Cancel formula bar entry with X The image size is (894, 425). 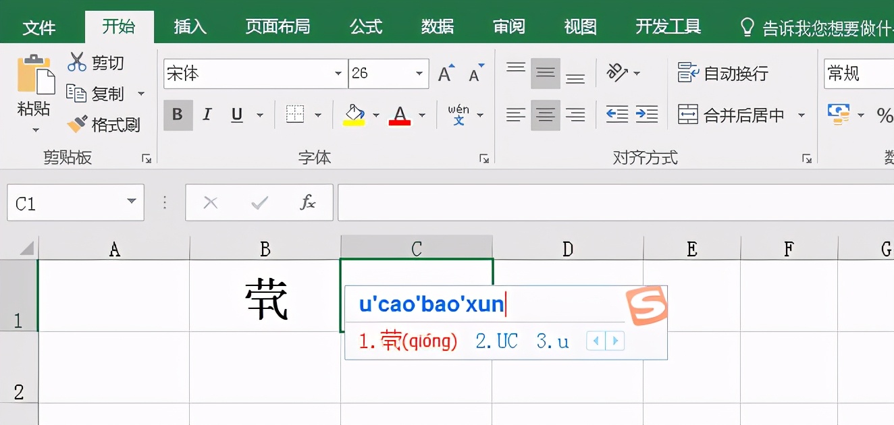[x=211, y=202]
